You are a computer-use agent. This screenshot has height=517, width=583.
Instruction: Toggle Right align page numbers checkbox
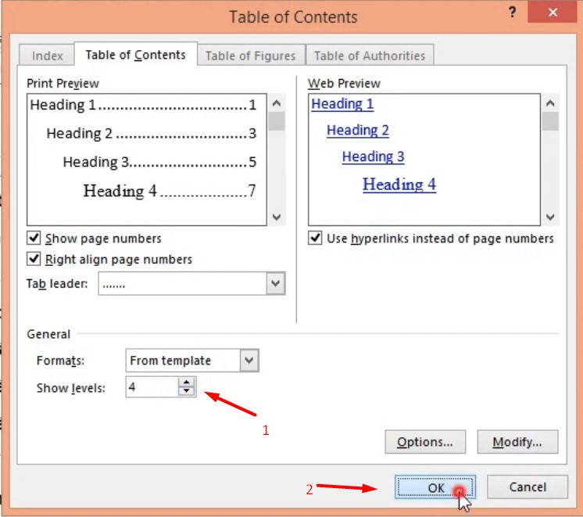(34, 259)
